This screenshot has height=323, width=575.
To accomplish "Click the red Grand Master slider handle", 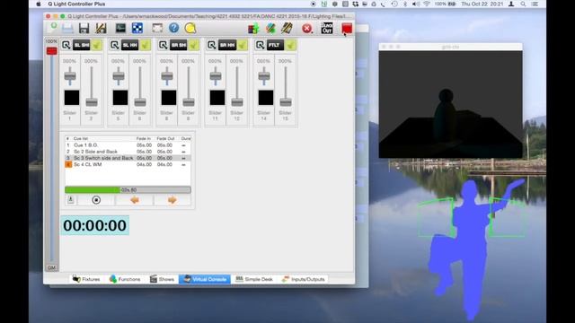I will [x=52, y=51].
